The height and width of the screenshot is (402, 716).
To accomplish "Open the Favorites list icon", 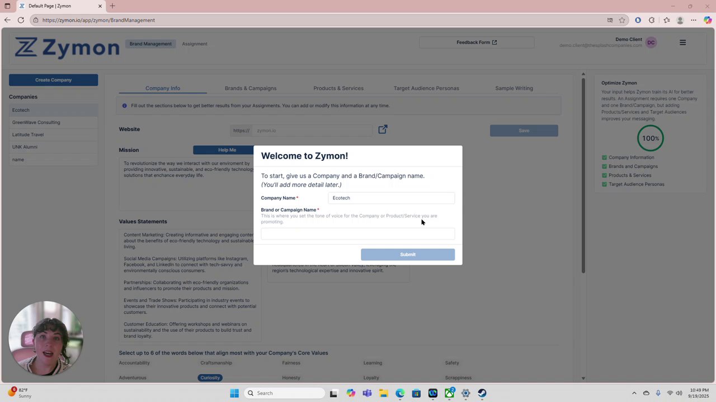I will [x=666, y=20].
